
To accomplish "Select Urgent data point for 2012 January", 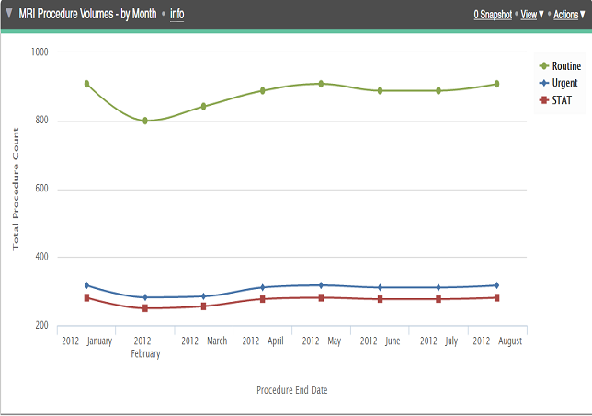I will (86, 285).
